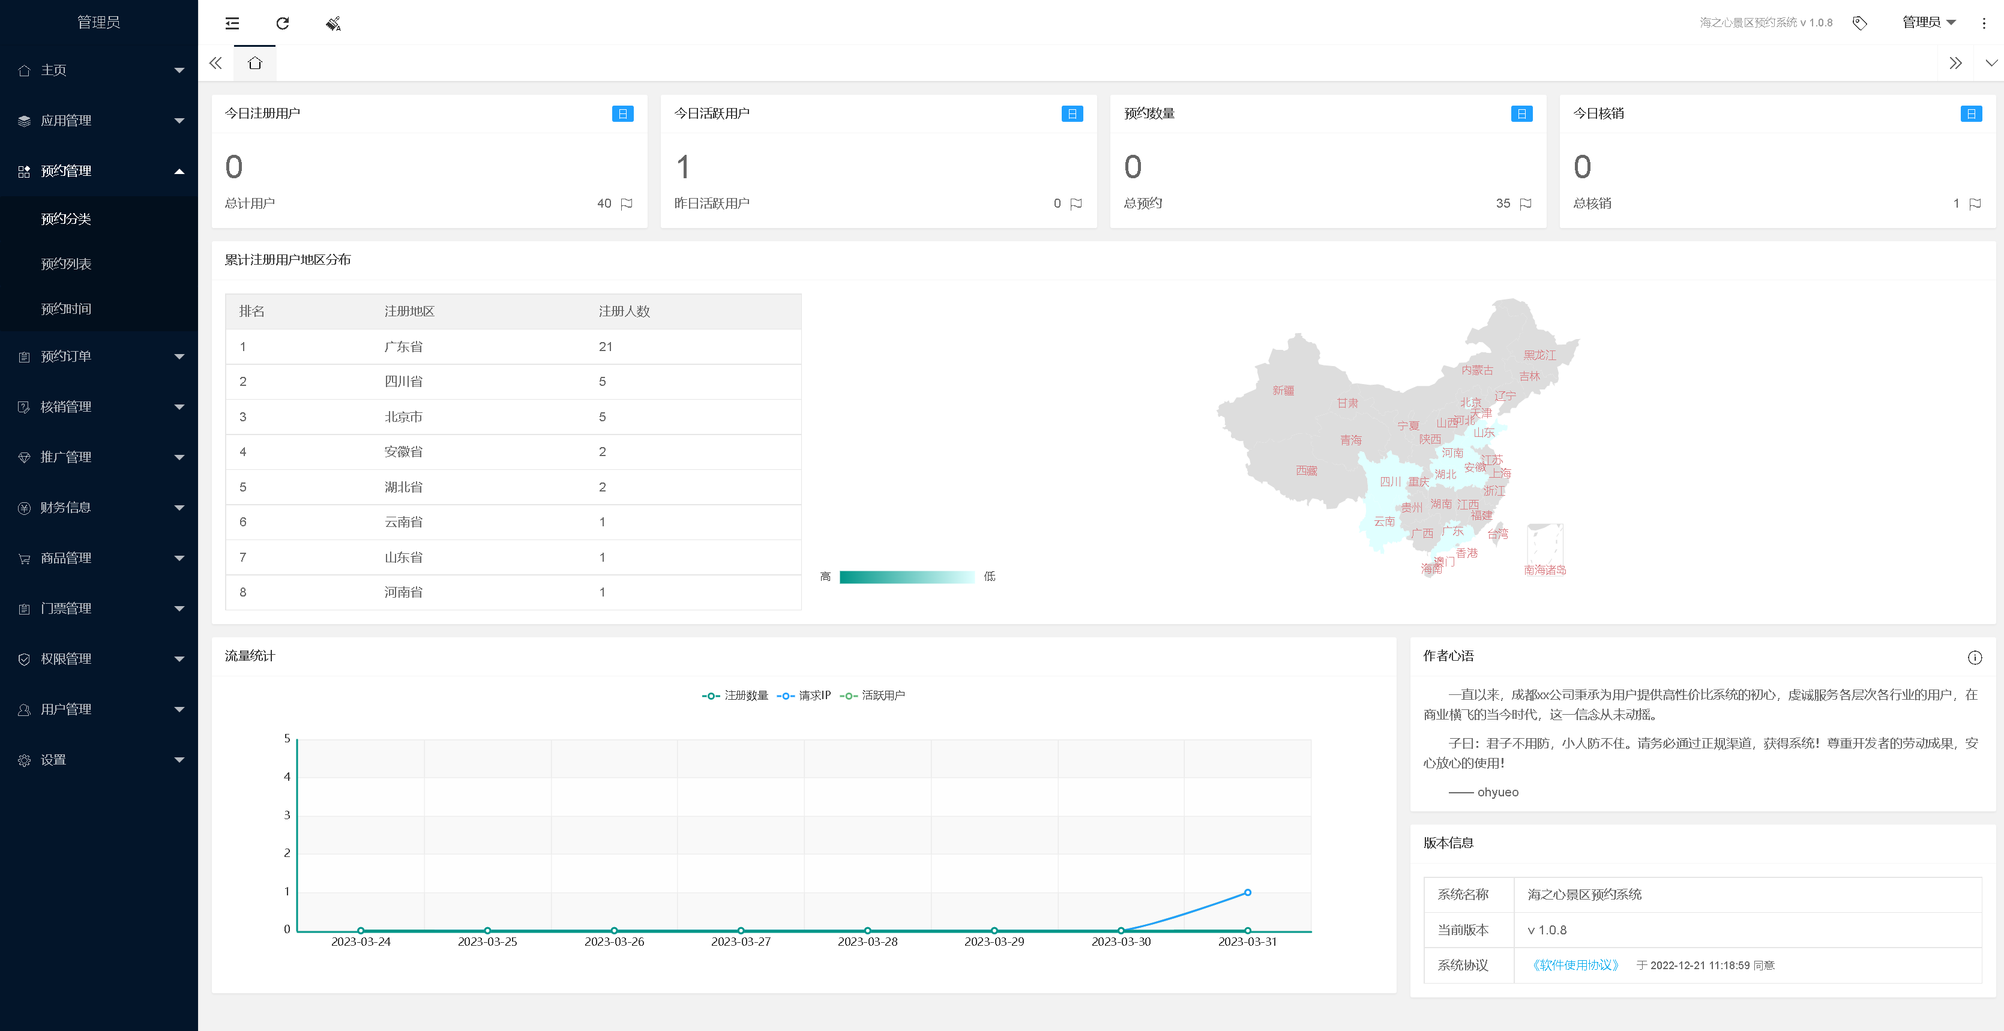Toggle 请求IP series in chart legend
This screenshot has width=2004, height=1031.
tap(804, 696)
